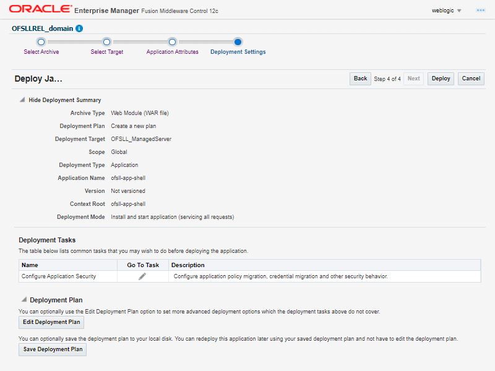This screenshot has width=495, height=371.
Task: Click the Application Name value ofsll-app-shell
Action: click(128, 178)
